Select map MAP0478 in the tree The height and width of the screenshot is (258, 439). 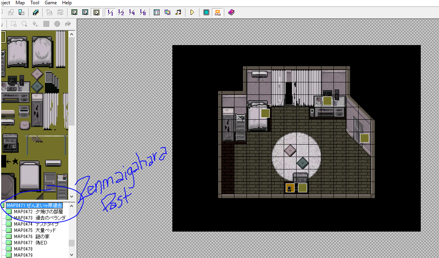[23, 249]
